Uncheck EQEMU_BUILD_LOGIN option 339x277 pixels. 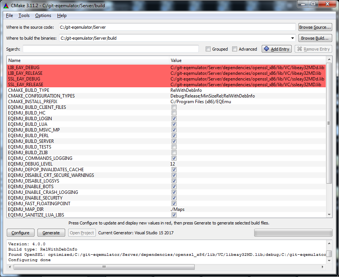coord(174,118)
